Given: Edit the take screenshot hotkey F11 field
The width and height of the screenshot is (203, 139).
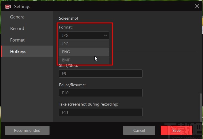Looking at the screenshot, I should tap(100, 112).
